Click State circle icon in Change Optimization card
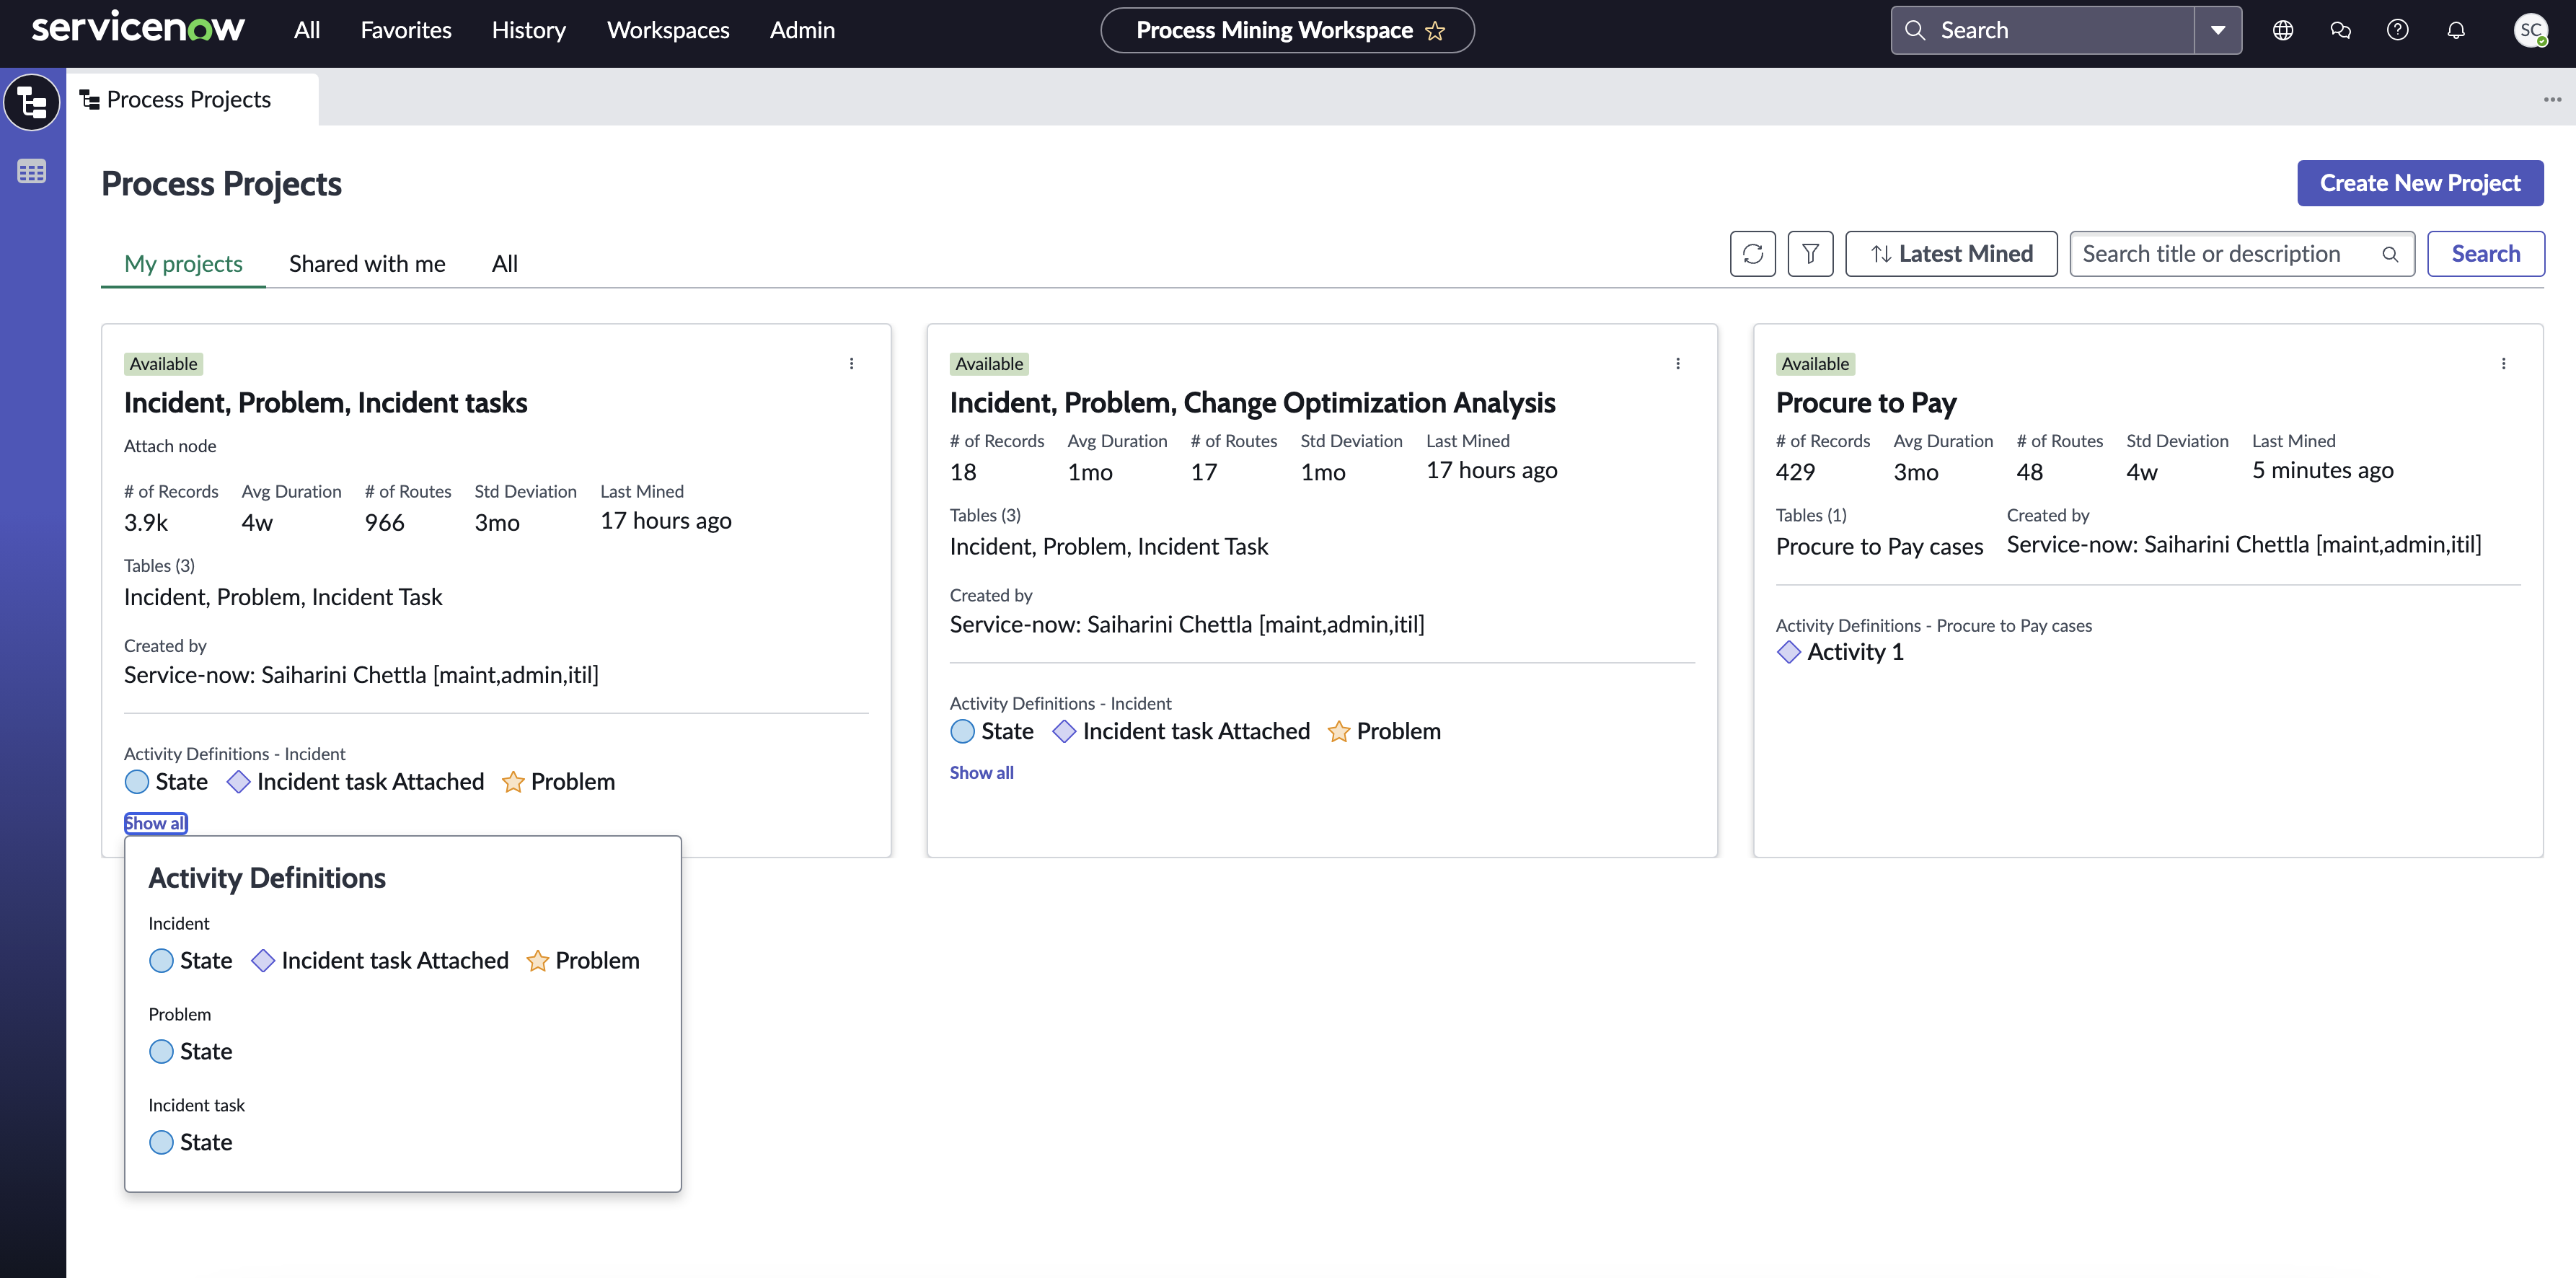 [962, 732]
